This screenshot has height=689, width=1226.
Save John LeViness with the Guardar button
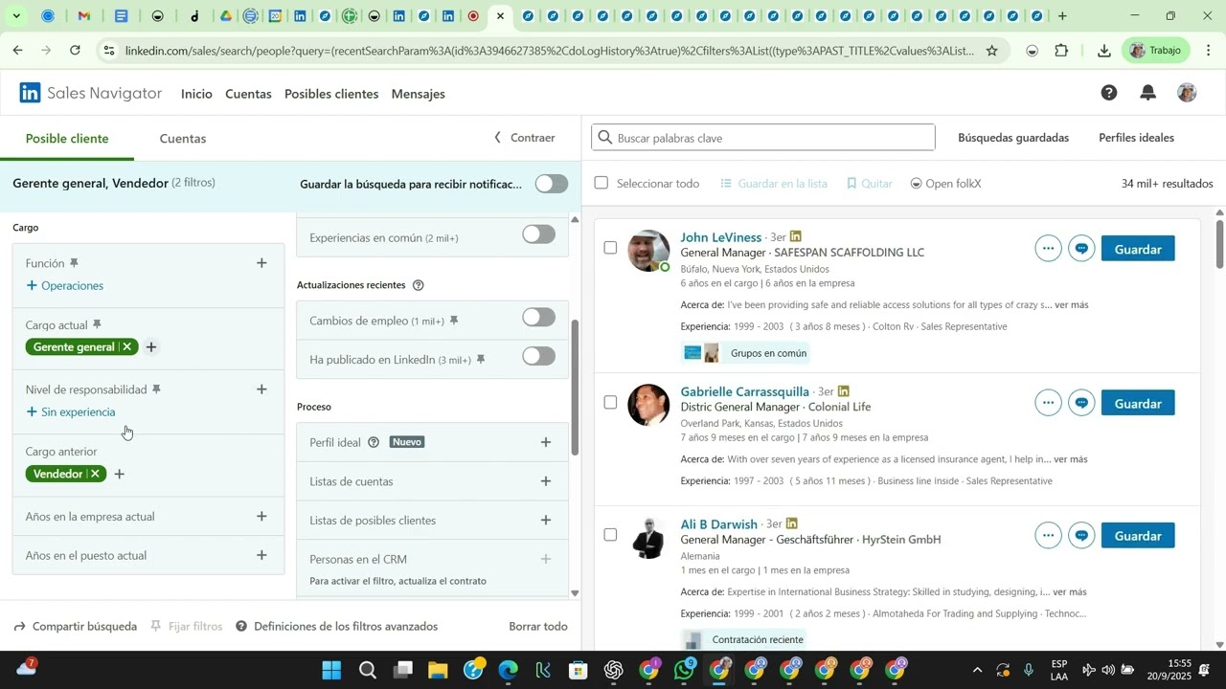coord(1138,249)
